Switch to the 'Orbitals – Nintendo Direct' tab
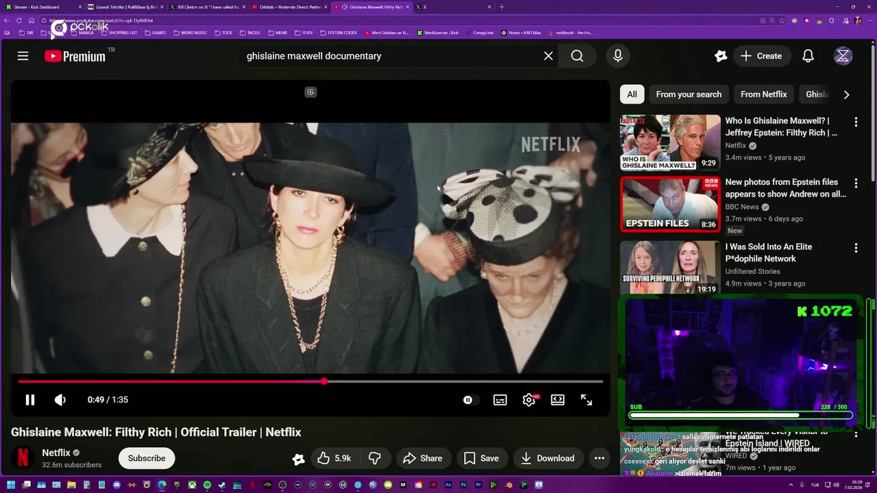 [290, 7]
